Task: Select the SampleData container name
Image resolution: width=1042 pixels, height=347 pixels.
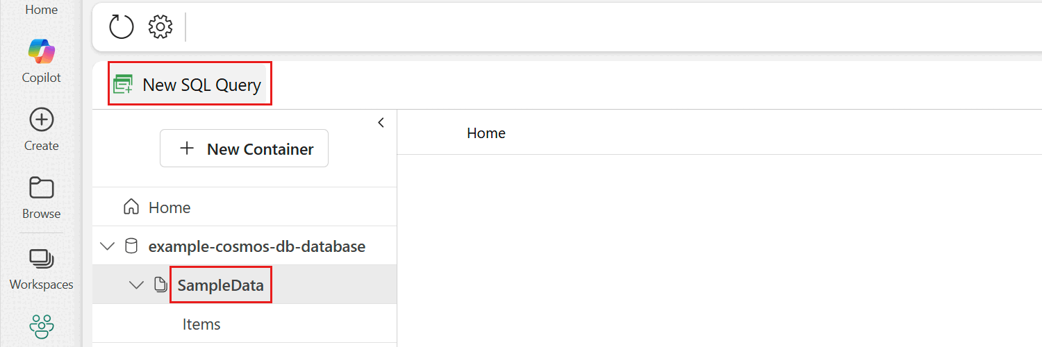Action: click(220, 285)
